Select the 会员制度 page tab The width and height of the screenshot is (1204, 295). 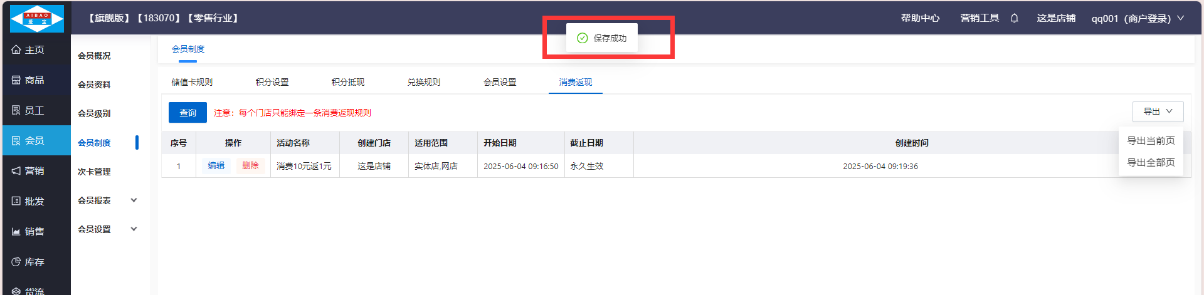[x=188, y=49]
